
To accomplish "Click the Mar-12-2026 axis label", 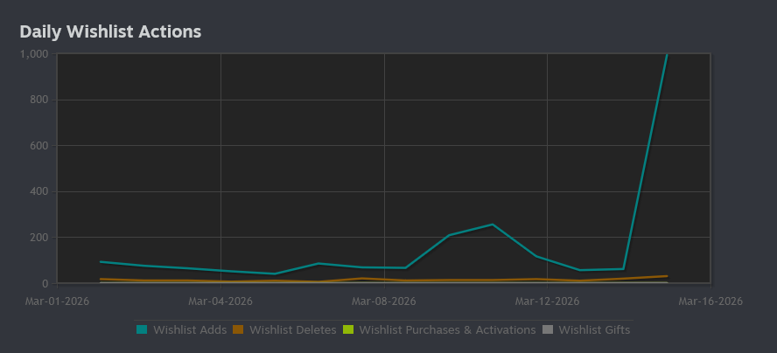I will [547, 301].
